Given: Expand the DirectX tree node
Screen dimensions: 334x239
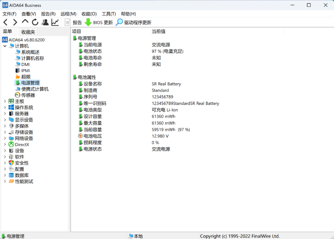Looking at the screenshot, I should [5, 145].
